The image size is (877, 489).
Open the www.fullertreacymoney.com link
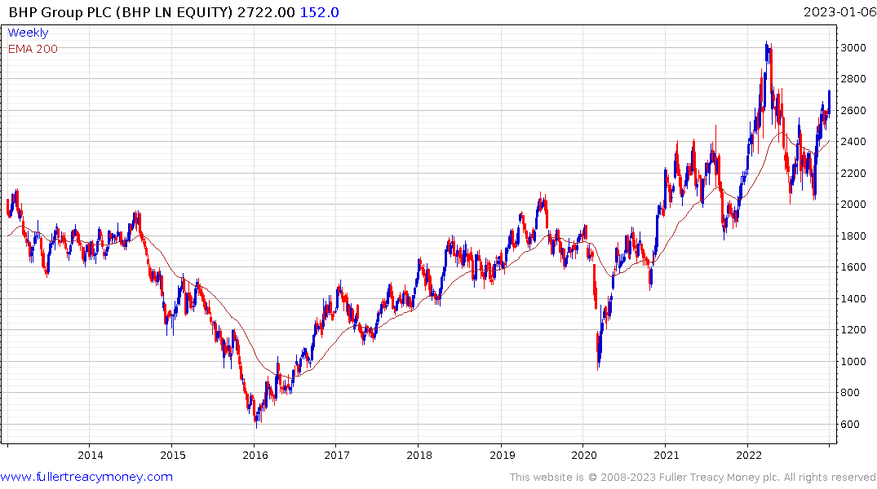click(86, 477)
